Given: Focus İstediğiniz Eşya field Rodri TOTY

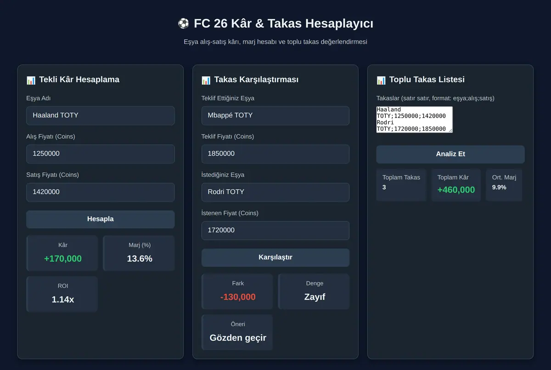Looking at the screenshot, I should pos(275,192).
